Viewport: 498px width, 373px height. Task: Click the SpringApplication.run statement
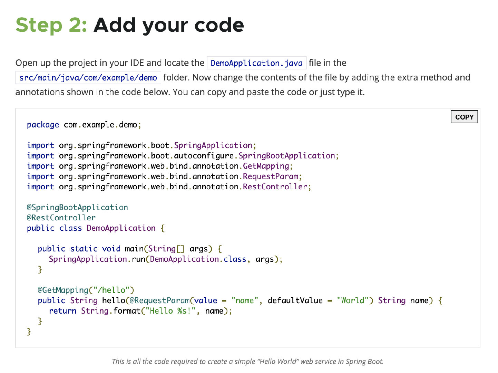click(x=165, y=259)
